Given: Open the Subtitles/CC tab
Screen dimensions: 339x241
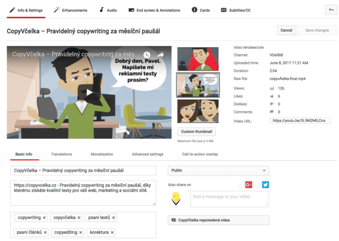Looking at the screenshot, I should click(236, 10).
